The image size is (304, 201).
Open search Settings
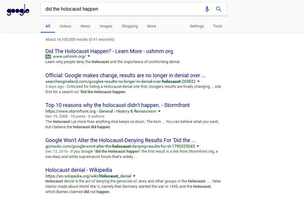tap(197, 26)
